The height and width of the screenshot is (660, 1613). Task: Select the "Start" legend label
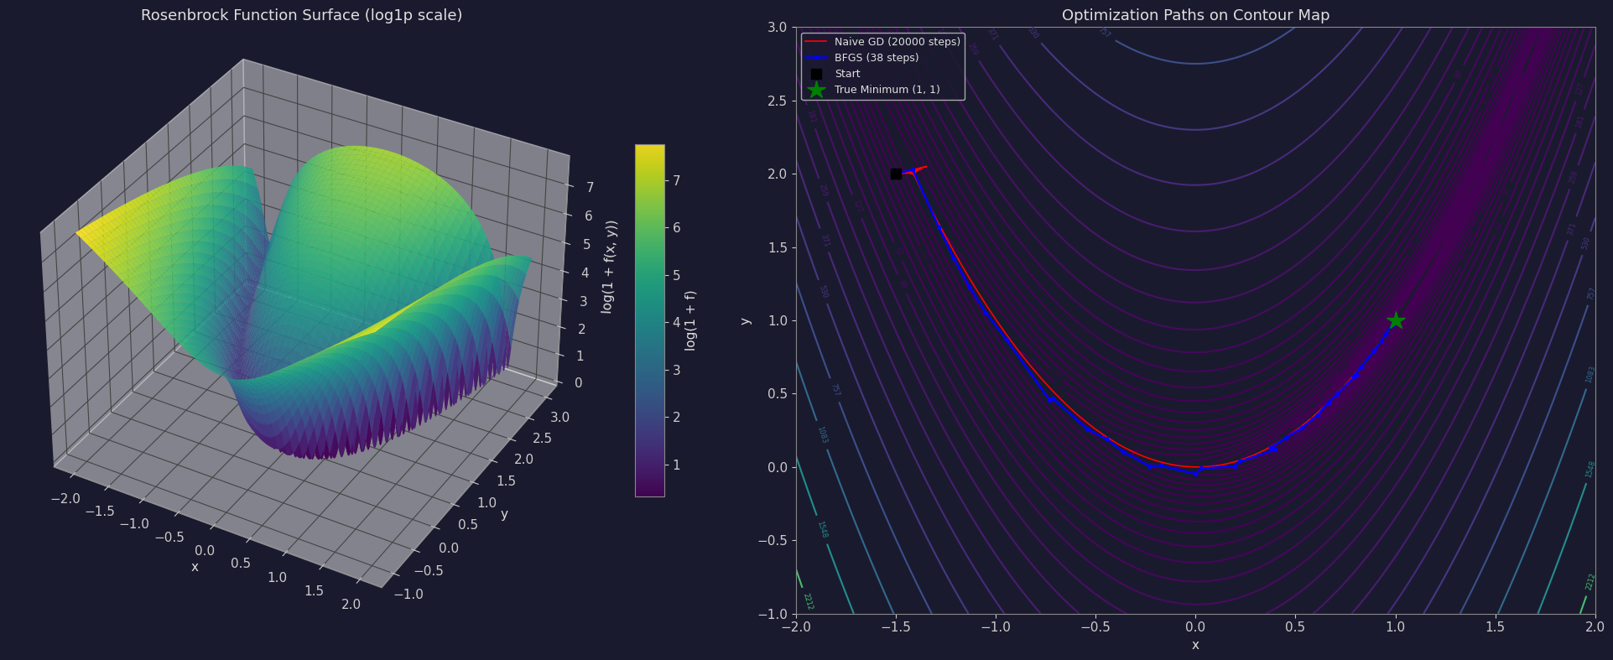coord(847,74)
